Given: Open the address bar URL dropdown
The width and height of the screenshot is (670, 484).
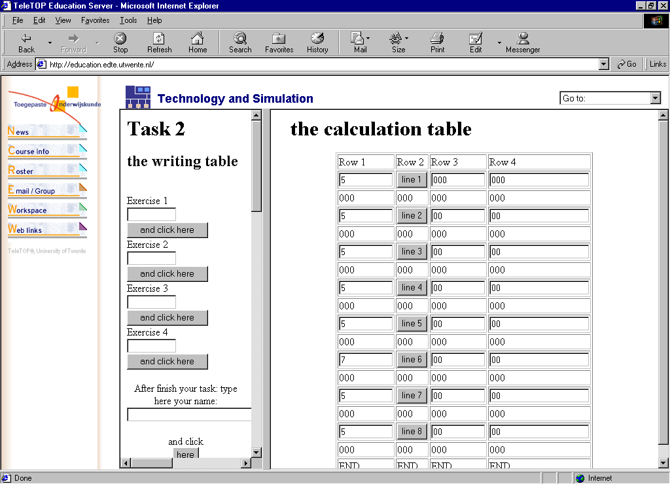Looking at the screenshot, I should (603, 64).
